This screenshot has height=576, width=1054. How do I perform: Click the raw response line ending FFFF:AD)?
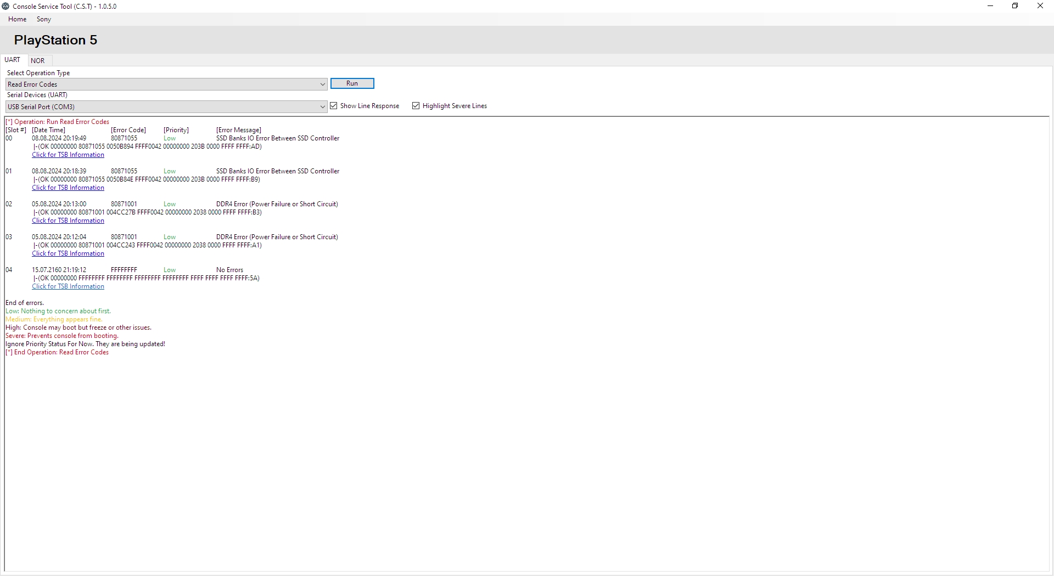click(x=147, y=146)
